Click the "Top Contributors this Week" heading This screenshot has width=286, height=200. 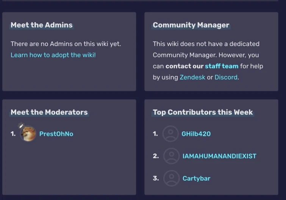(203, 112)
